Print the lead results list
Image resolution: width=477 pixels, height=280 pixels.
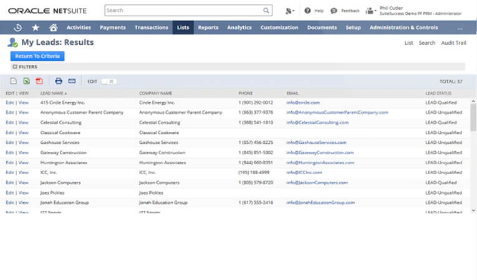tap(59, 81)
